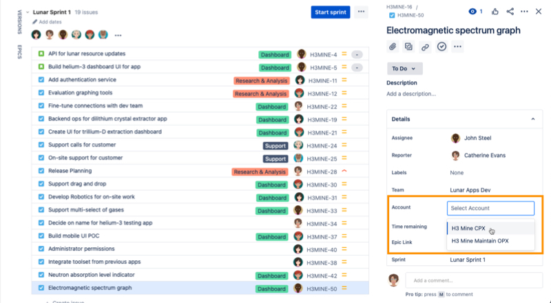Open the To Do status dropdown
This screenshot has width=551, height=303.
pos(404,69)
